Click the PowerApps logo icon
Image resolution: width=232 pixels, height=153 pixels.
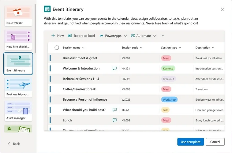pos(101,36)
